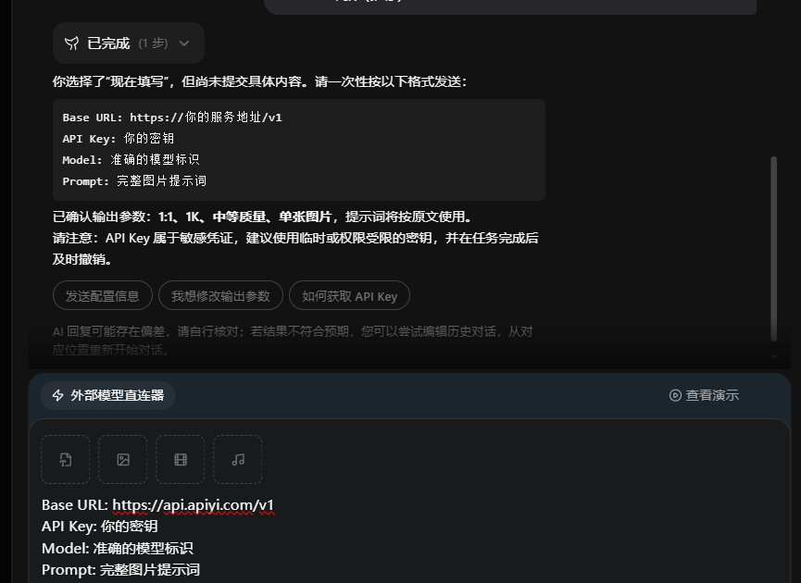This screenshot has width=801, height=583.
Task: Click the 'Model: 准确的模型标识' line in input box
Action: coord(118,548)
